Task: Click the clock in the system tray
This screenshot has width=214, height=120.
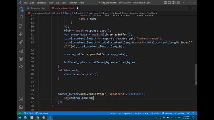Action: click(x=186, y=118)
